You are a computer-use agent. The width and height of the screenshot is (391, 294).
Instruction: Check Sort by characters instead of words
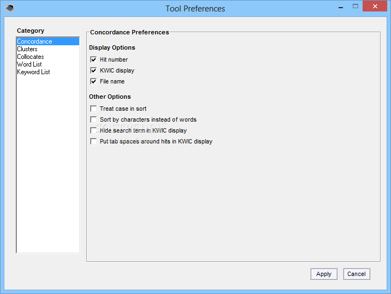tap(93, 119)
